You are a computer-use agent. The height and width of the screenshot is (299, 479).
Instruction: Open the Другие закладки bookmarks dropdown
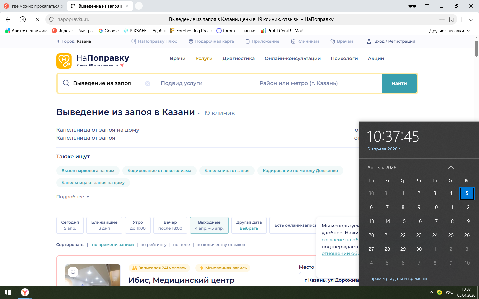(x=449, y=31)
